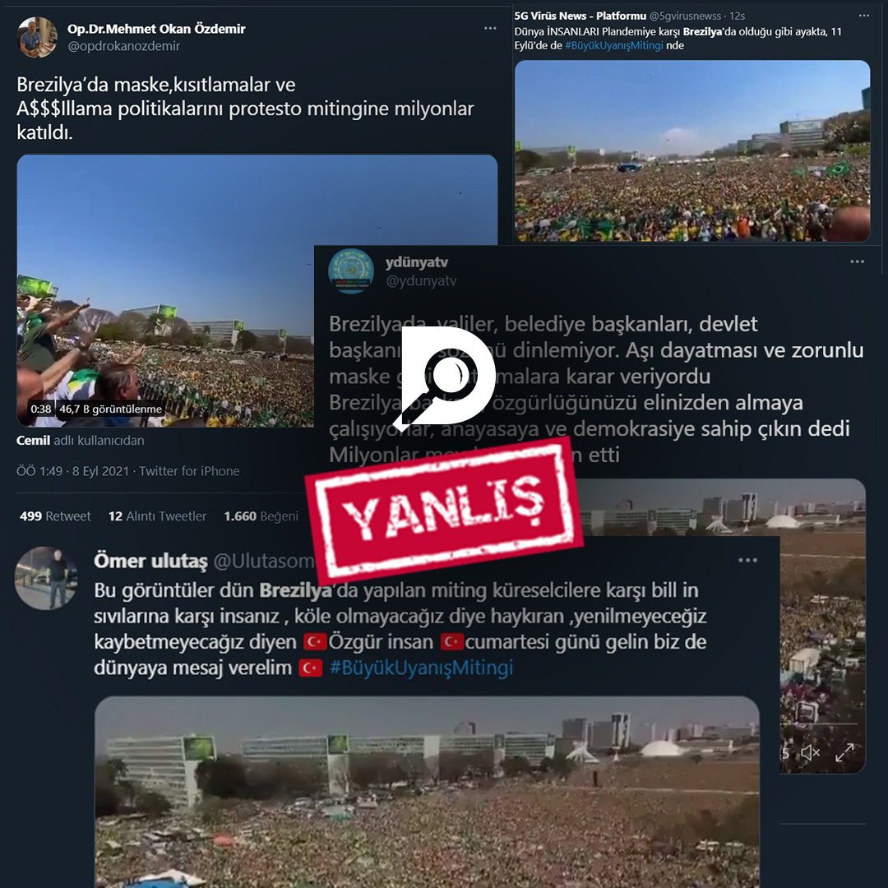The image size is (888, 888).
Task: Open #BüyükUyanışMitingi hashtag in 5G Virüs tweet
Action: click(614, 45)
